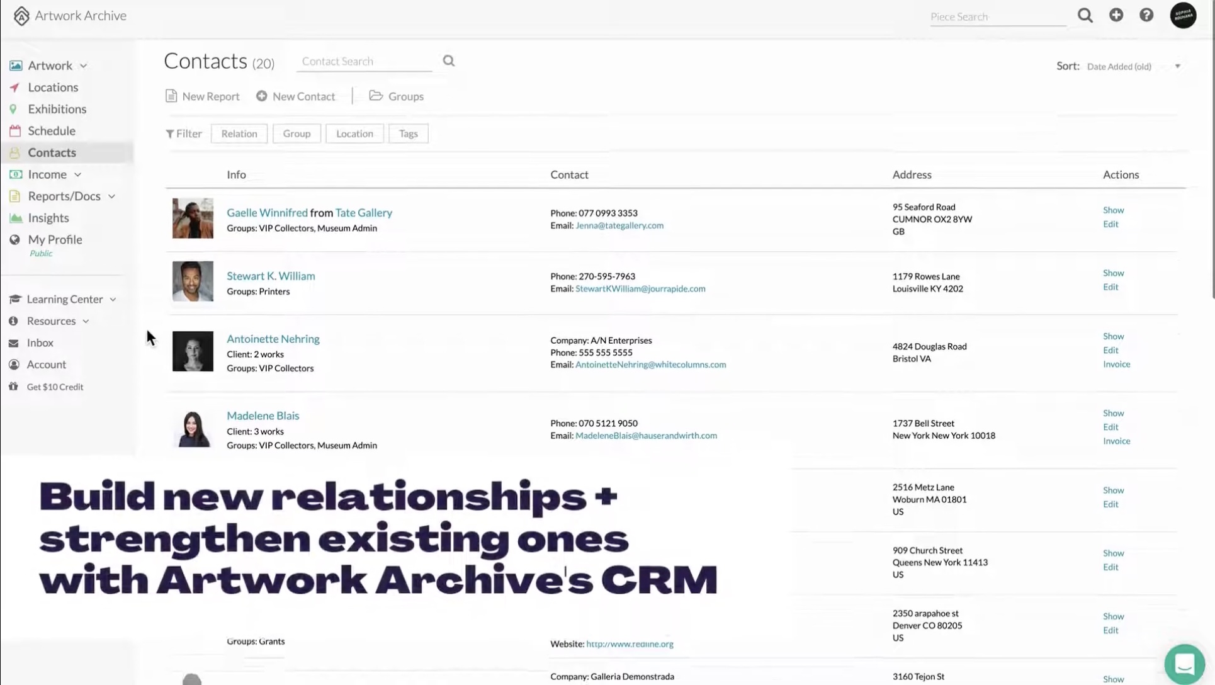Open Schedule in sidebar
The image size is (1215, 685).
coord(52,131)
